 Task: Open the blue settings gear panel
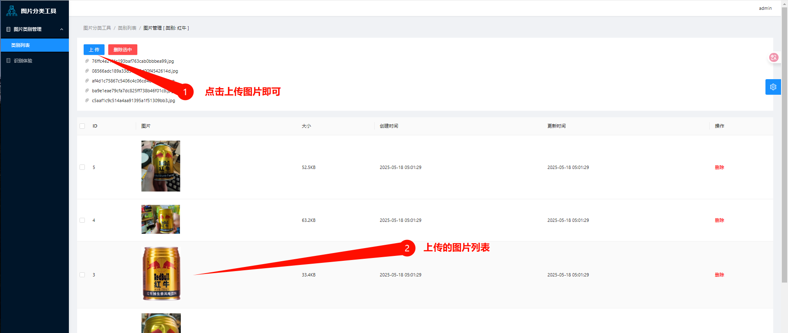(773, 87)
